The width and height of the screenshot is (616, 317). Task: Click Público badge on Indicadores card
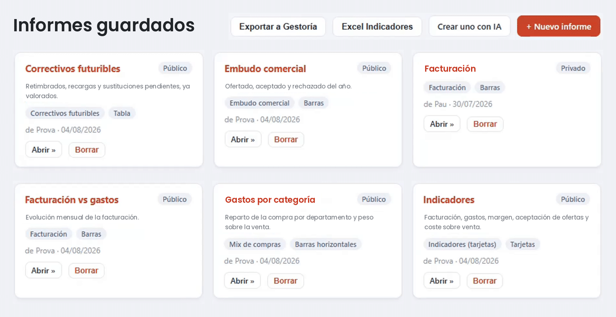pyautogui.click(x=573, y=199)
